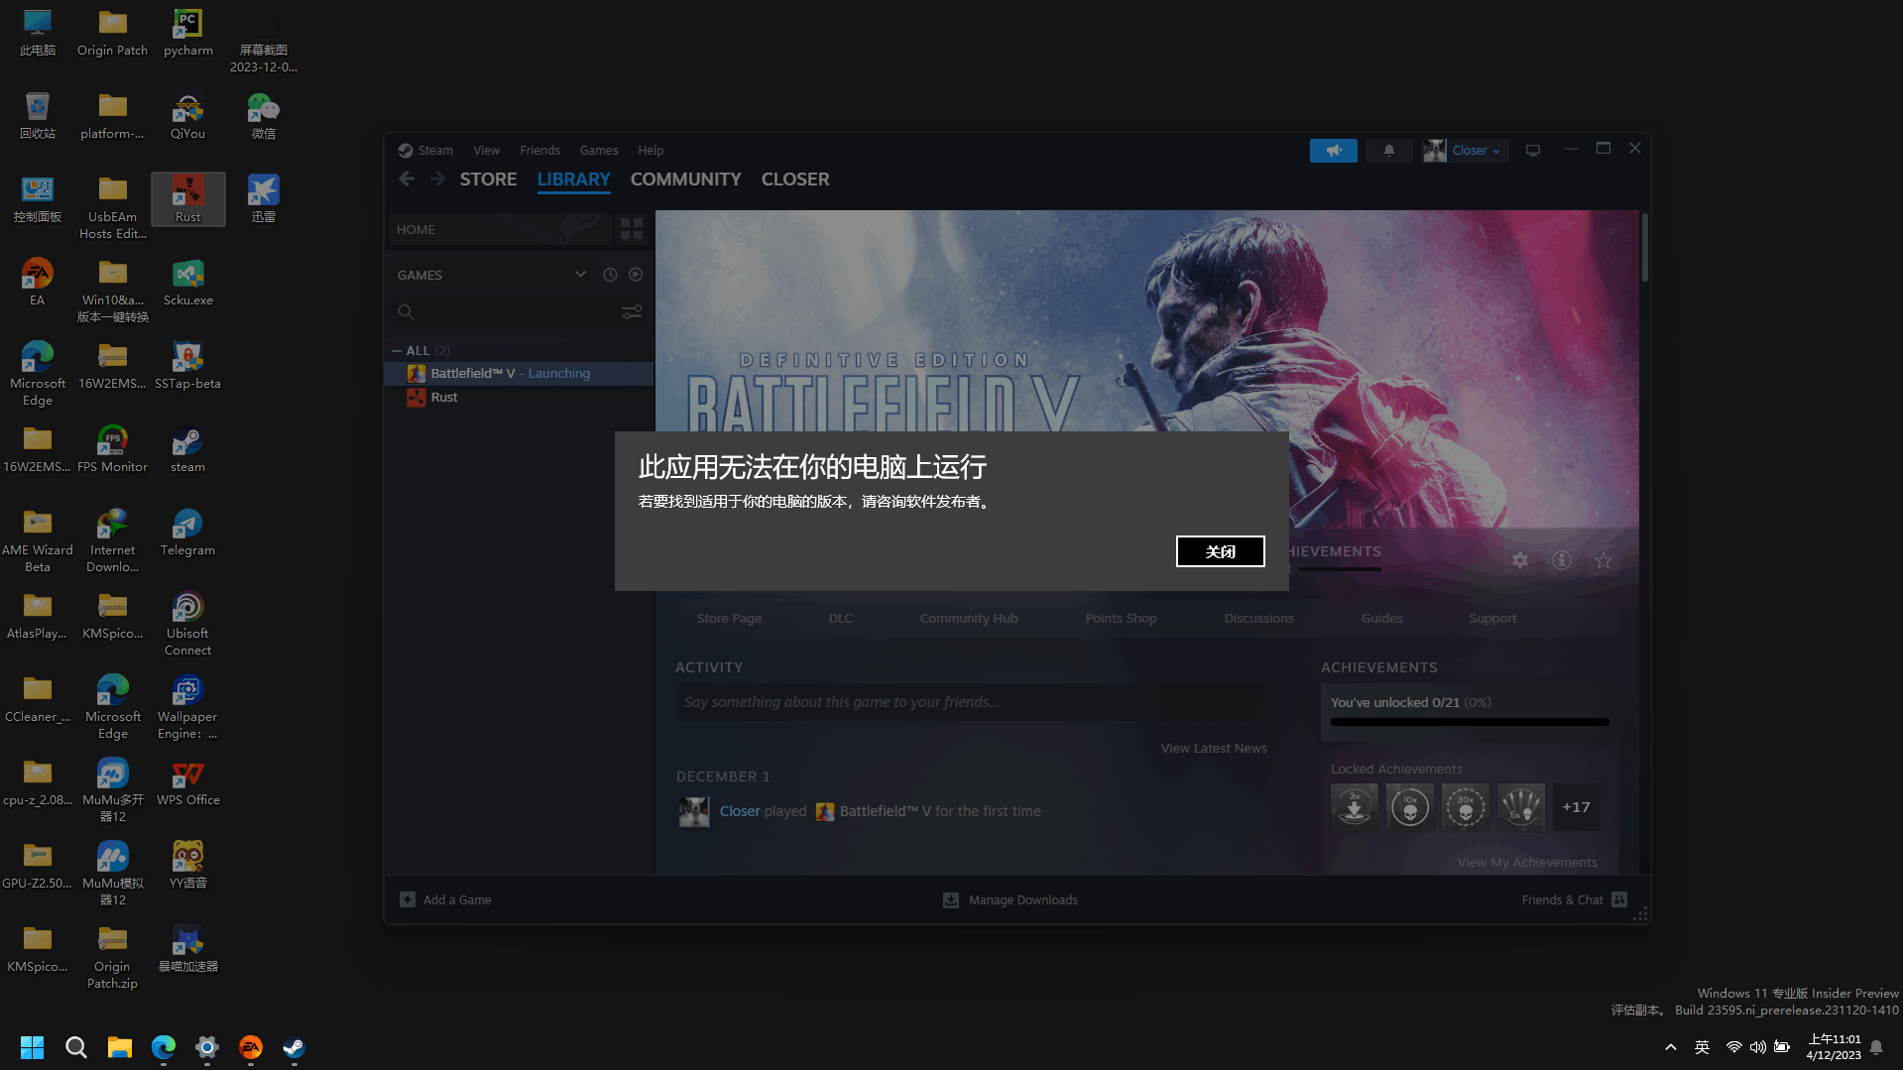
Task: Select Rust in the games list
Action: [519, 398]
